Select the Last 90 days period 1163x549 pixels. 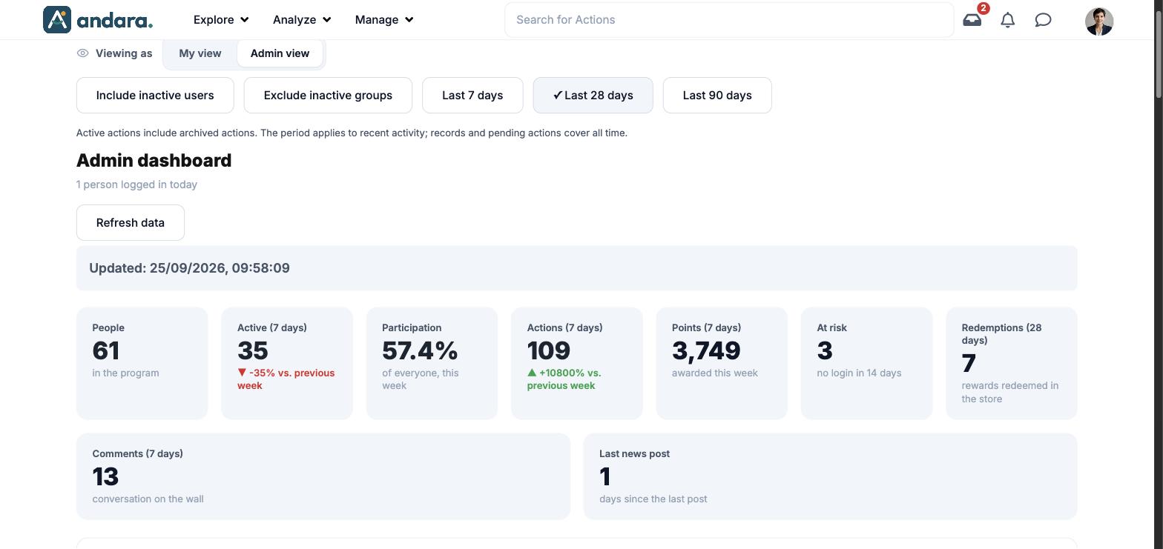coord(717,96)
